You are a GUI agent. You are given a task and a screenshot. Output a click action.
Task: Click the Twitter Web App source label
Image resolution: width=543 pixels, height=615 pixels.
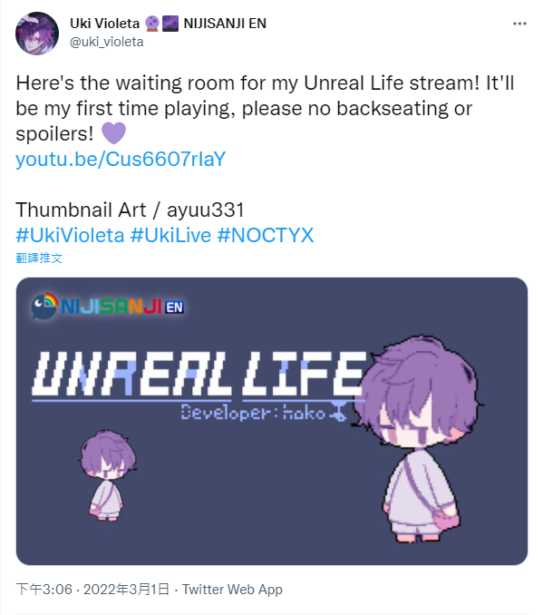pos(232,590)
